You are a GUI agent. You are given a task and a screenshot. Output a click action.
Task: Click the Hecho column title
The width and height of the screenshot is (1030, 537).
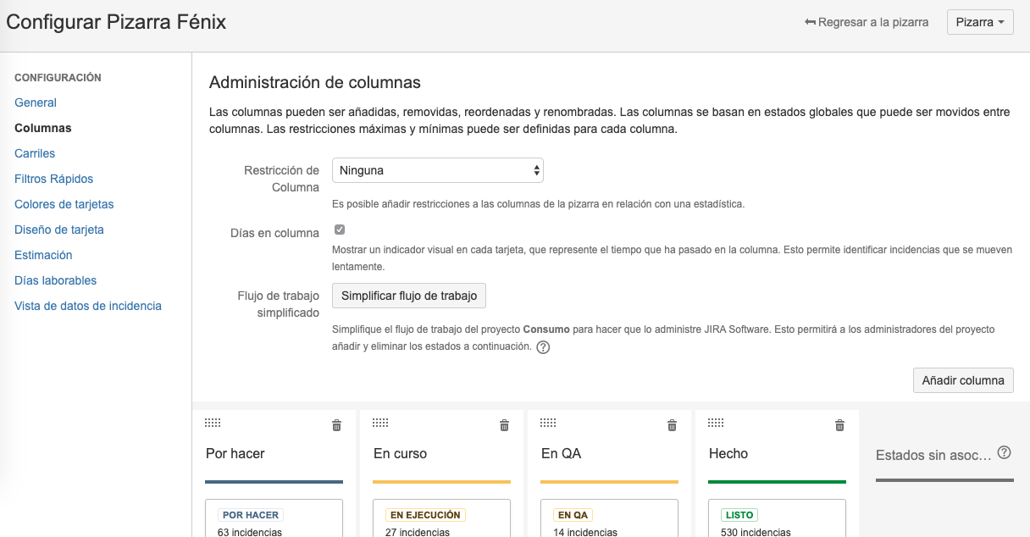pyautogui.click(x=728, y=454)
